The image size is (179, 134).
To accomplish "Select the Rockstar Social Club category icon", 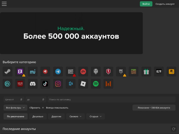I will pyautogui.click(x=172, y=71).
